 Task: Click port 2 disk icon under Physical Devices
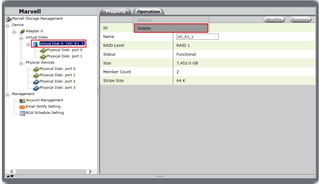pos(35,81)
